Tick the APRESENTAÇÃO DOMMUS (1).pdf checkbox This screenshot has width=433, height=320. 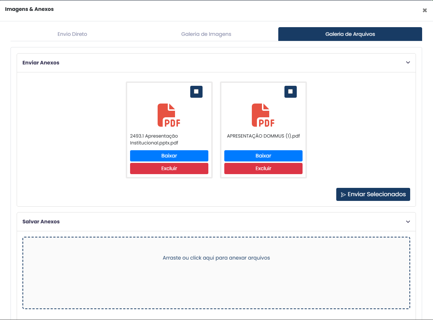point(290,92)
